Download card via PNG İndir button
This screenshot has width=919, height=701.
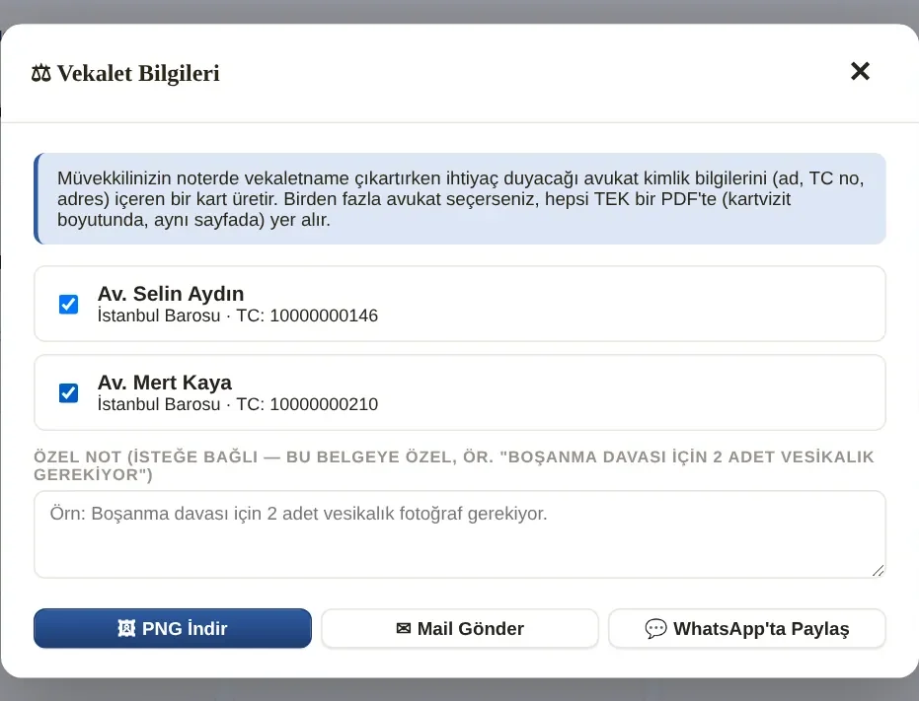[173, 628]
